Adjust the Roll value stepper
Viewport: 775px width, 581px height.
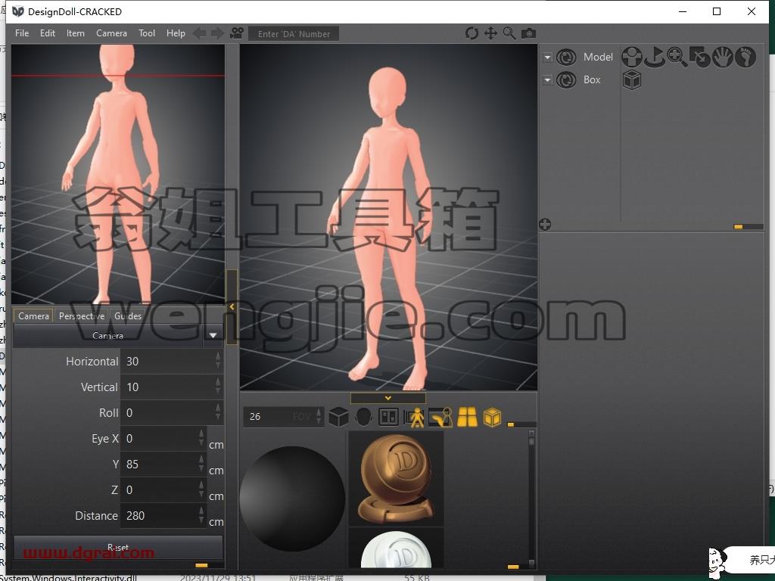click(x=218, y=412)
